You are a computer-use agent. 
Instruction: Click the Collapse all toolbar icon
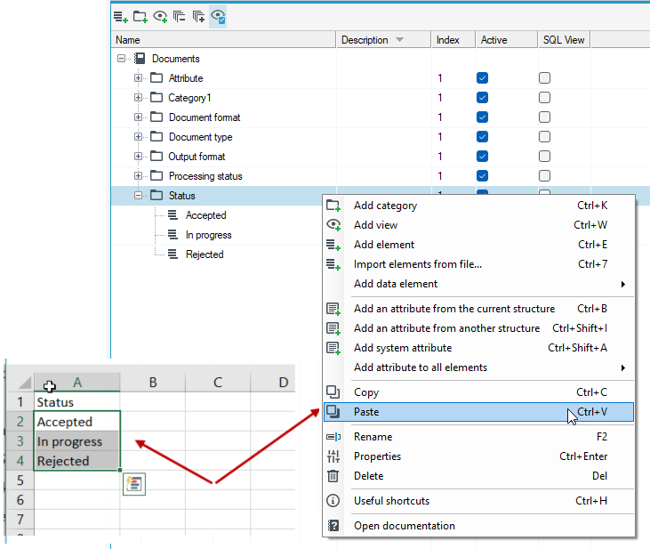179,17
